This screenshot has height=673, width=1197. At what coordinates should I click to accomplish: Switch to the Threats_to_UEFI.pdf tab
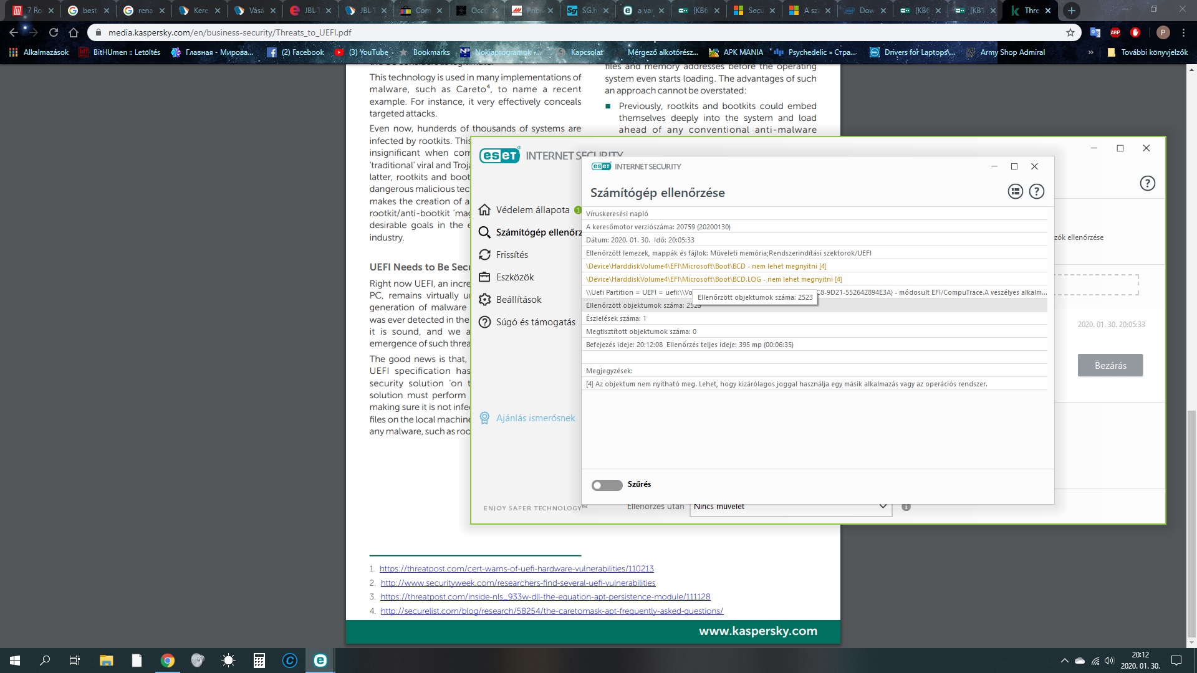1031,11
